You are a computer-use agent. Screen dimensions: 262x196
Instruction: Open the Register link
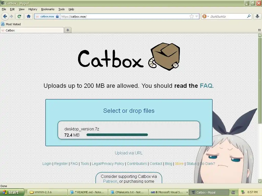pos(61,164)
